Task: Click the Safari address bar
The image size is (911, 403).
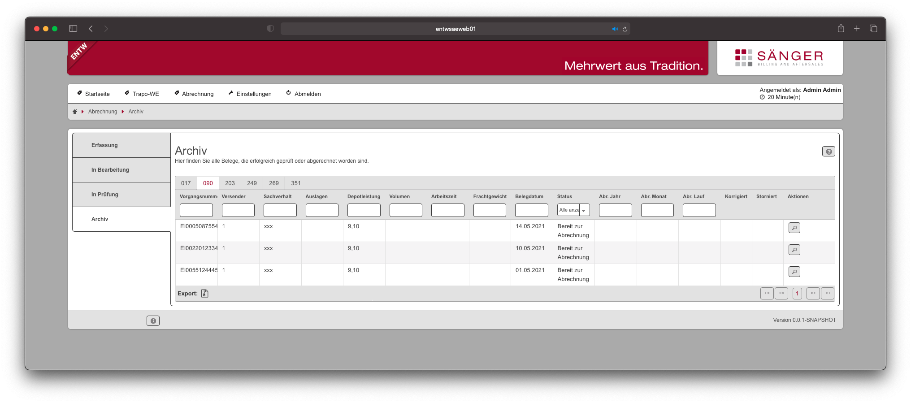Action: (455, 29)
